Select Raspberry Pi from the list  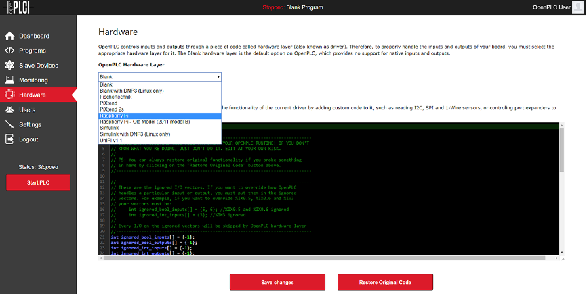[x=114, y=116]
